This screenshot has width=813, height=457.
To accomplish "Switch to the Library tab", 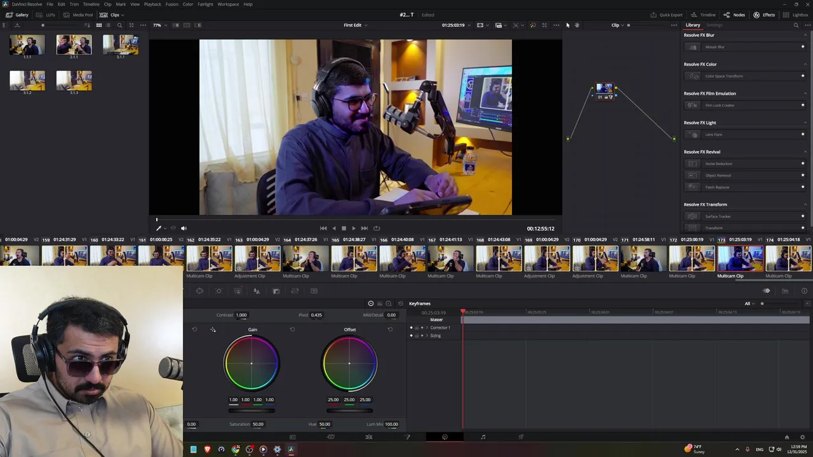I will click(692, 25).
